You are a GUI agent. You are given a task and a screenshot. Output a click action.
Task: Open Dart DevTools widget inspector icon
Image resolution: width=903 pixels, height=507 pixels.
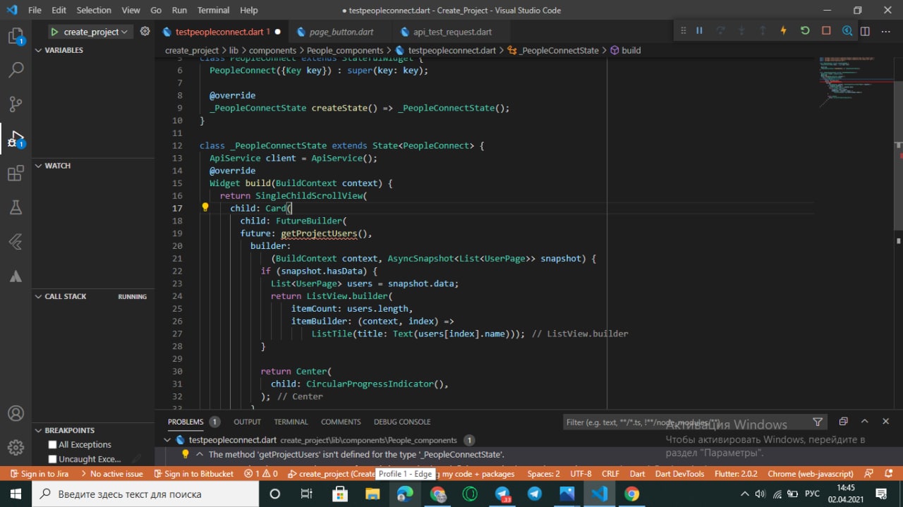[x=847, y=31]
